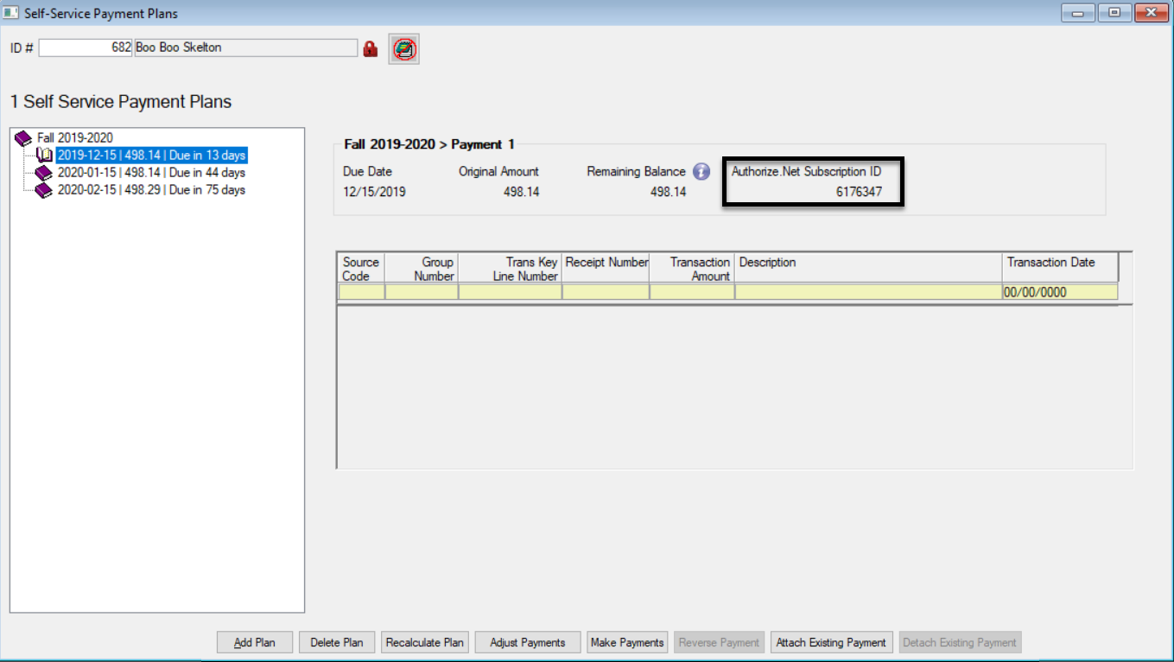This screenshot has width=1174, height=662.
Task: Click the Source Code cell in the yellow row
Action: (x=361, y=292)
